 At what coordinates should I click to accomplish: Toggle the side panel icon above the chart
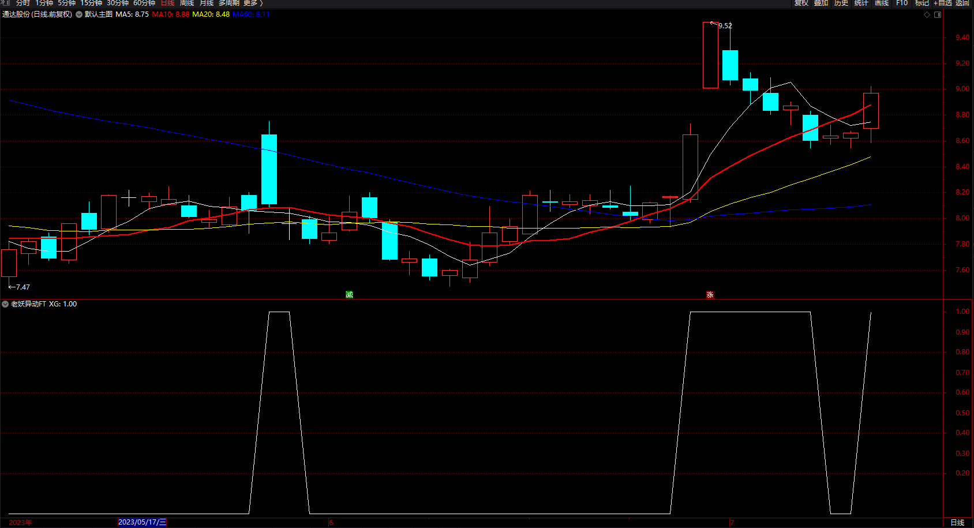point(938,14)
